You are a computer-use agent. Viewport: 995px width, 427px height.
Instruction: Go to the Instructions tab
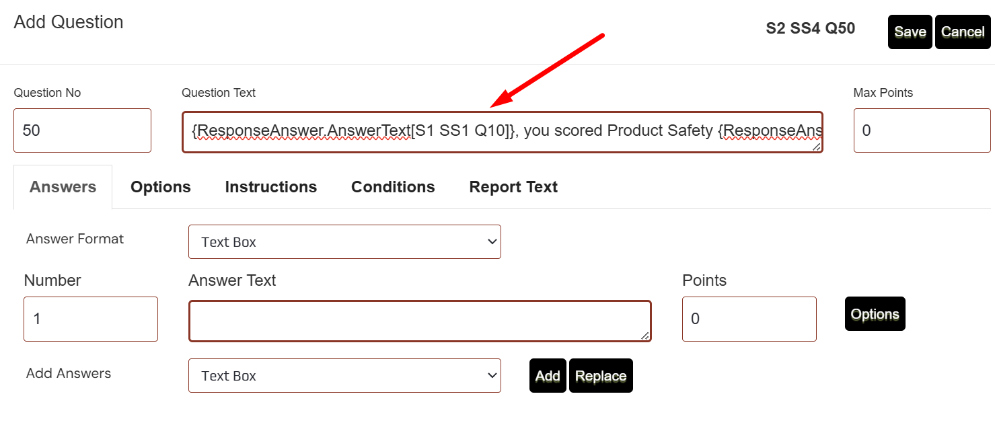point(271,187)
